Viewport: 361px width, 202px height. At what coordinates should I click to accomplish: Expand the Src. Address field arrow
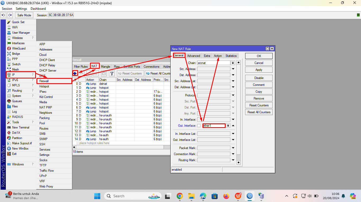click(233, 69)
